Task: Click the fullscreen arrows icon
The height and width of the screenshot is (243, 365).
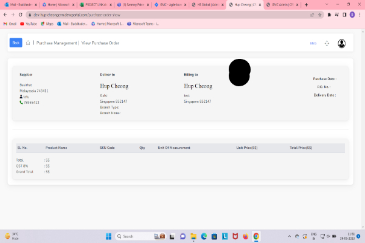Action: click(327, 43)
